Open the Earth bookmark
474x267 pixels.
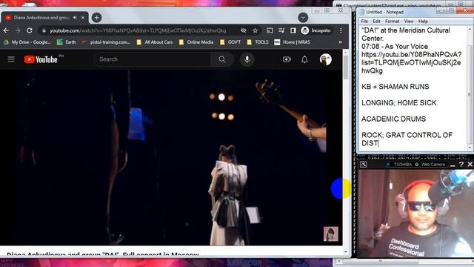(67, 42)
